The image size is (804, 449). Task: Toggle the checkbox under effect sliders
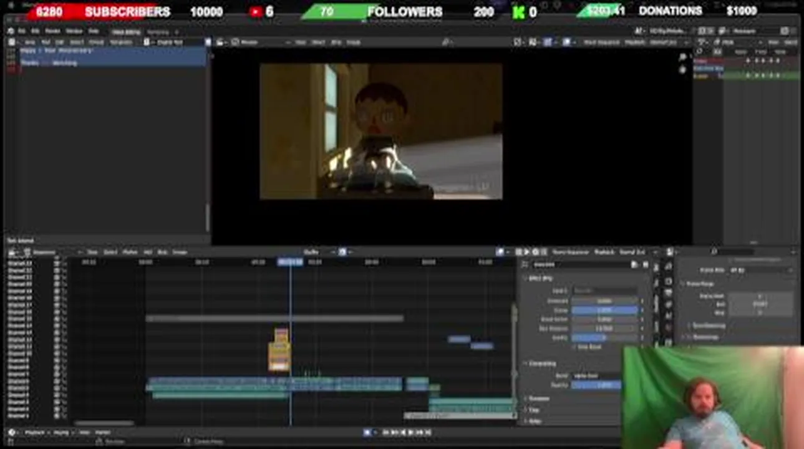[574, 347]
